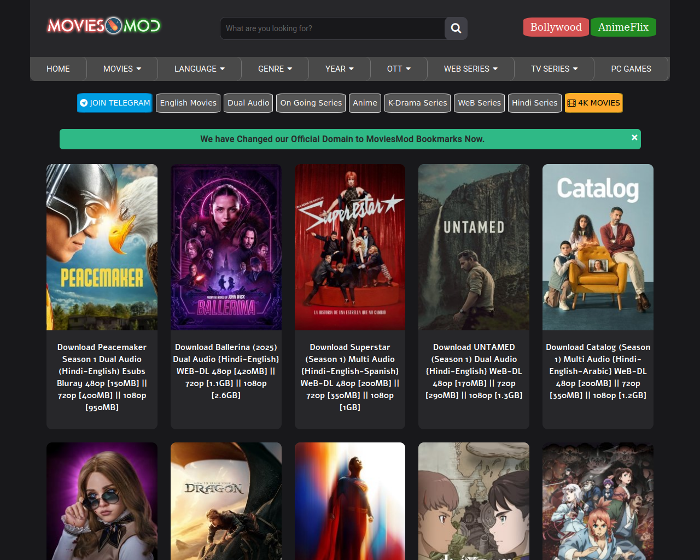Screen dimensions: 700x560
Task: Open the anime group poster thumbnail
Action: (x=598, y=501)
